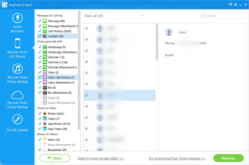
Task: Select the Skype Attachment (0) row
Action: (x=62, y=103)
